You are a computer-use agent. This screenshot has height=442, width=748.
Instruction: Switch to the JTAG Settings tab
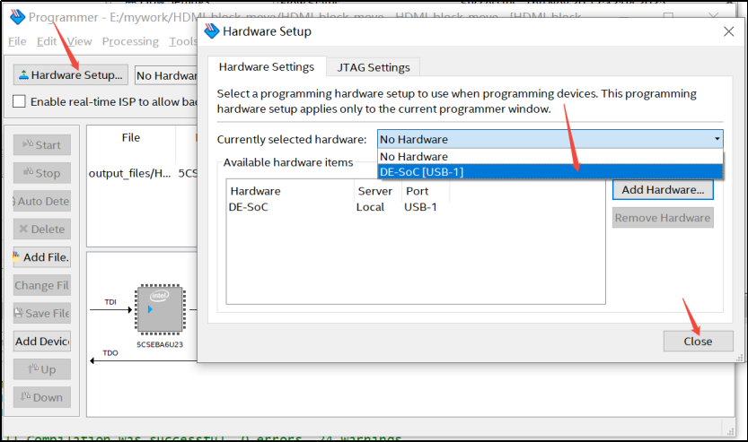point(374,67)
